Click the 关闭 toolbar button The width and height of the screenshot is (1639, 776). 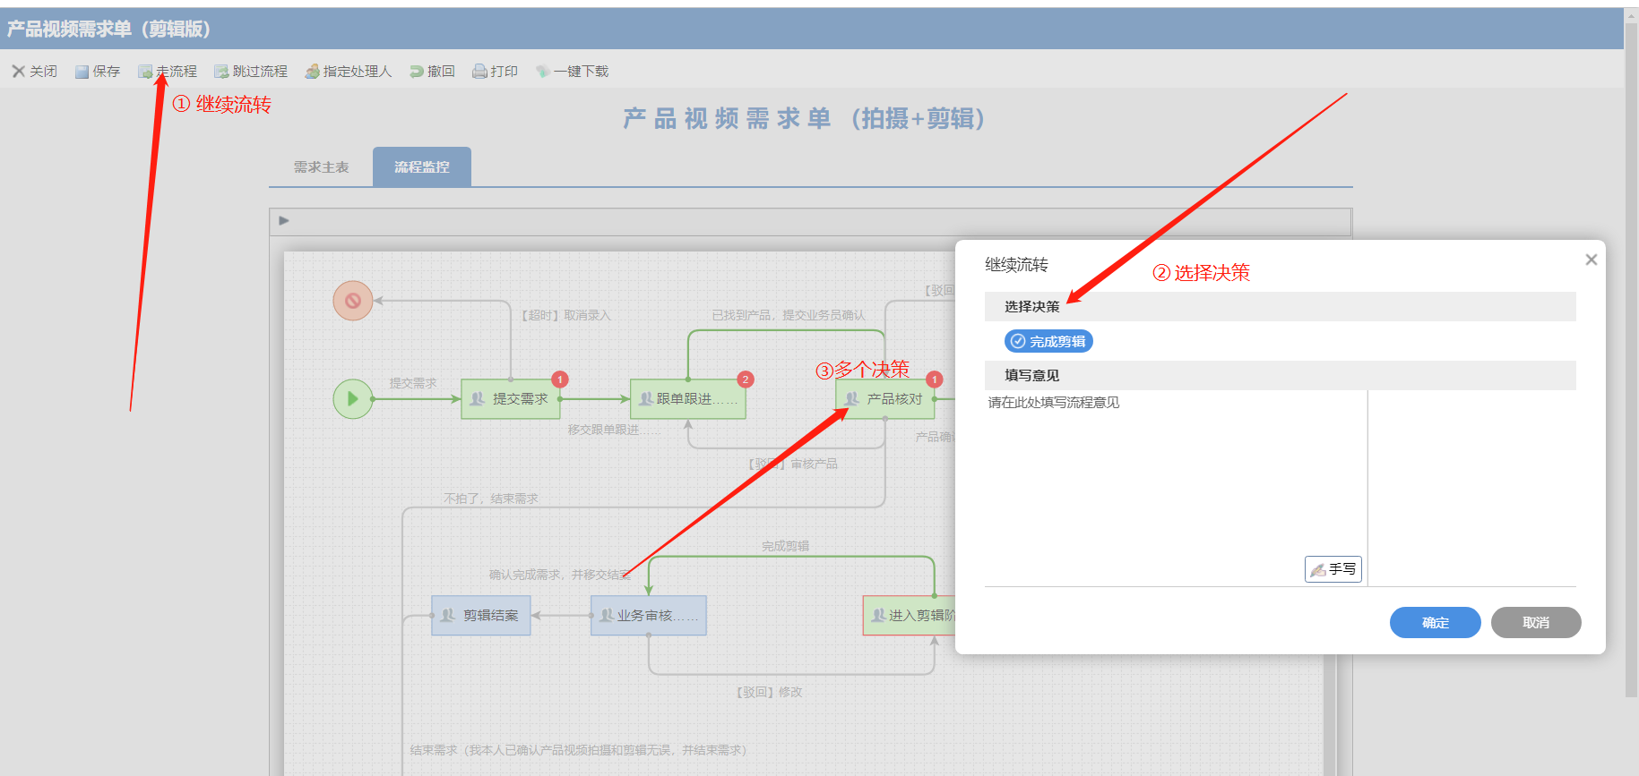point(34,72)
